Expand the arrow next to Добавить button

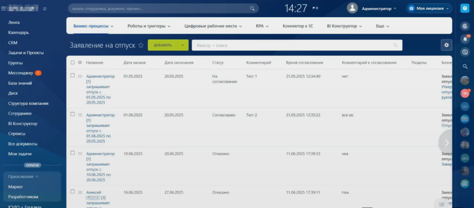tap(183, 45)
